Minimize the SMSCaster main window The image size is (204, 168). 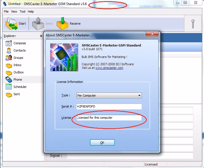click(178, 3)
